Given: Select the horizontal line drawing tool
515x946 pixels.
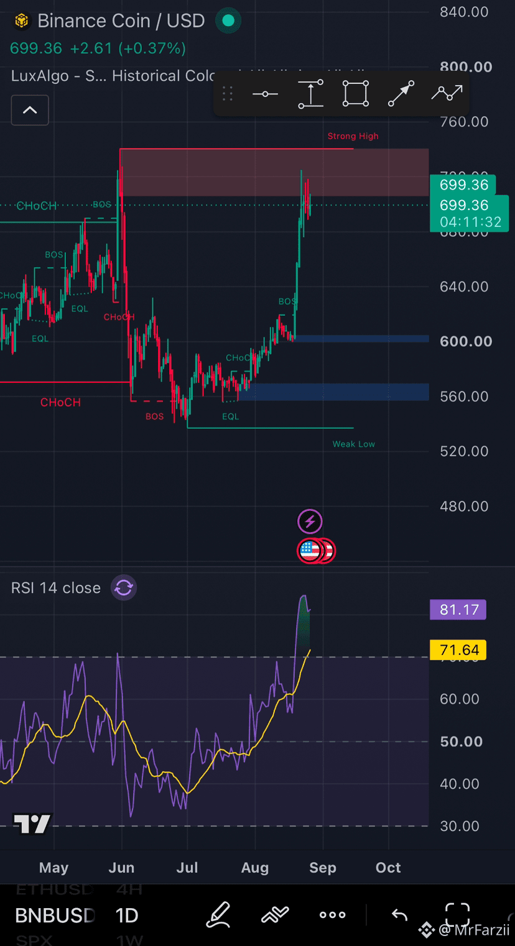Looking at the screenshot, I should 266,94.
